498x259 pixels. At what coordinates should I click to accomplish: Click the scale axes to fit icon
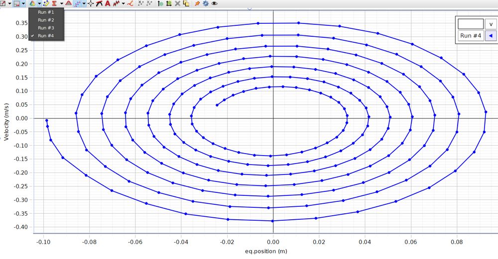click(x=2, y=3)
